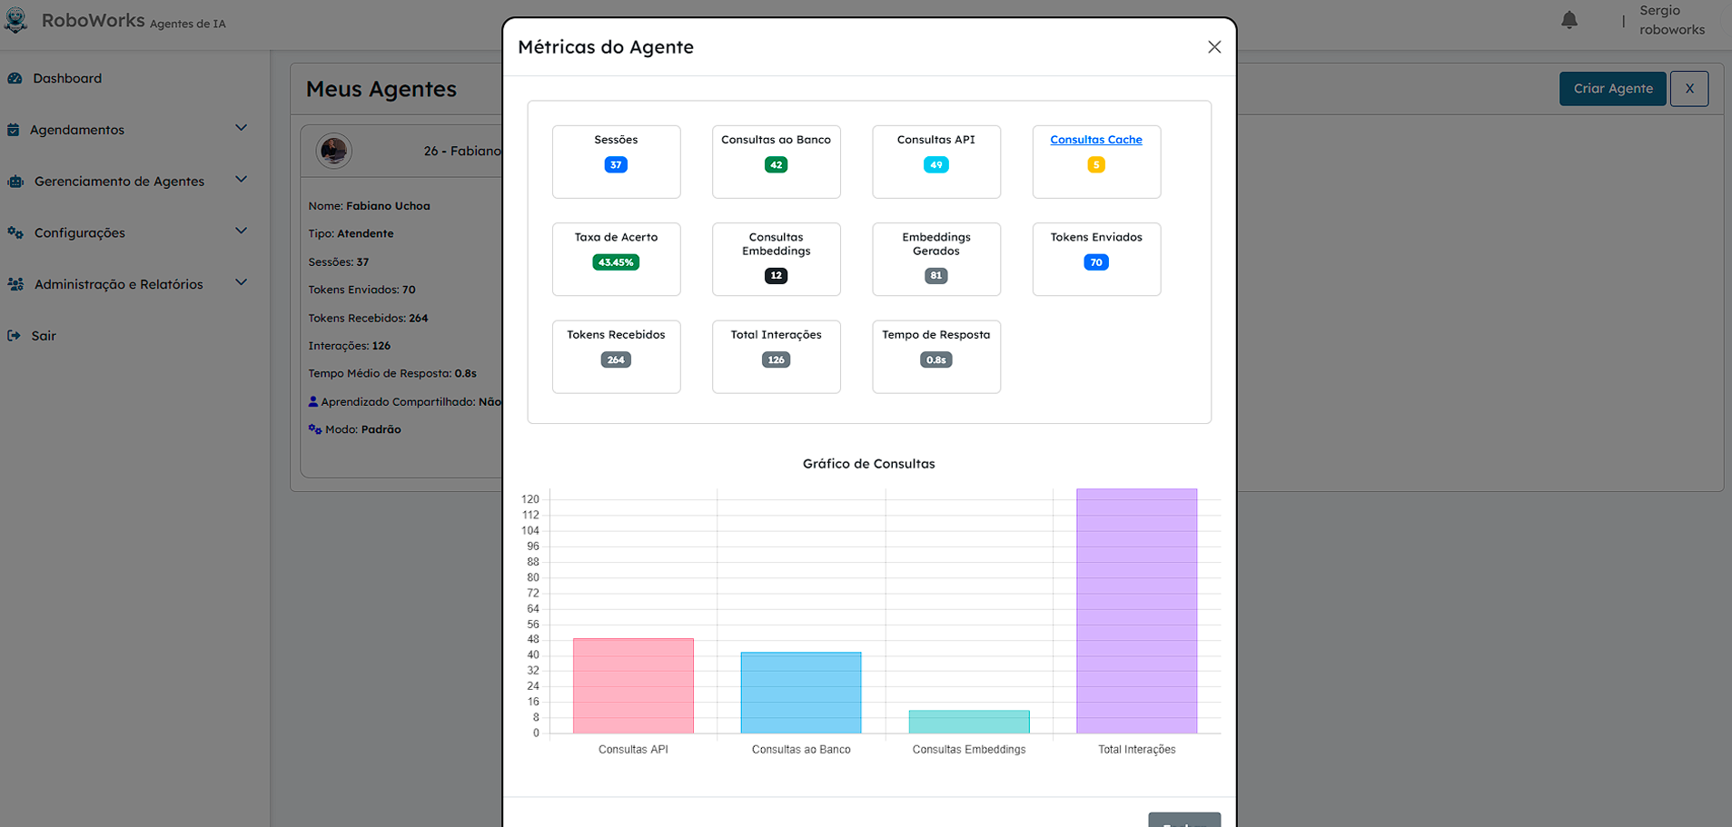Click the Sair logout icon
This screenshot has height=827, width=1732.
[x=14, y=336]
